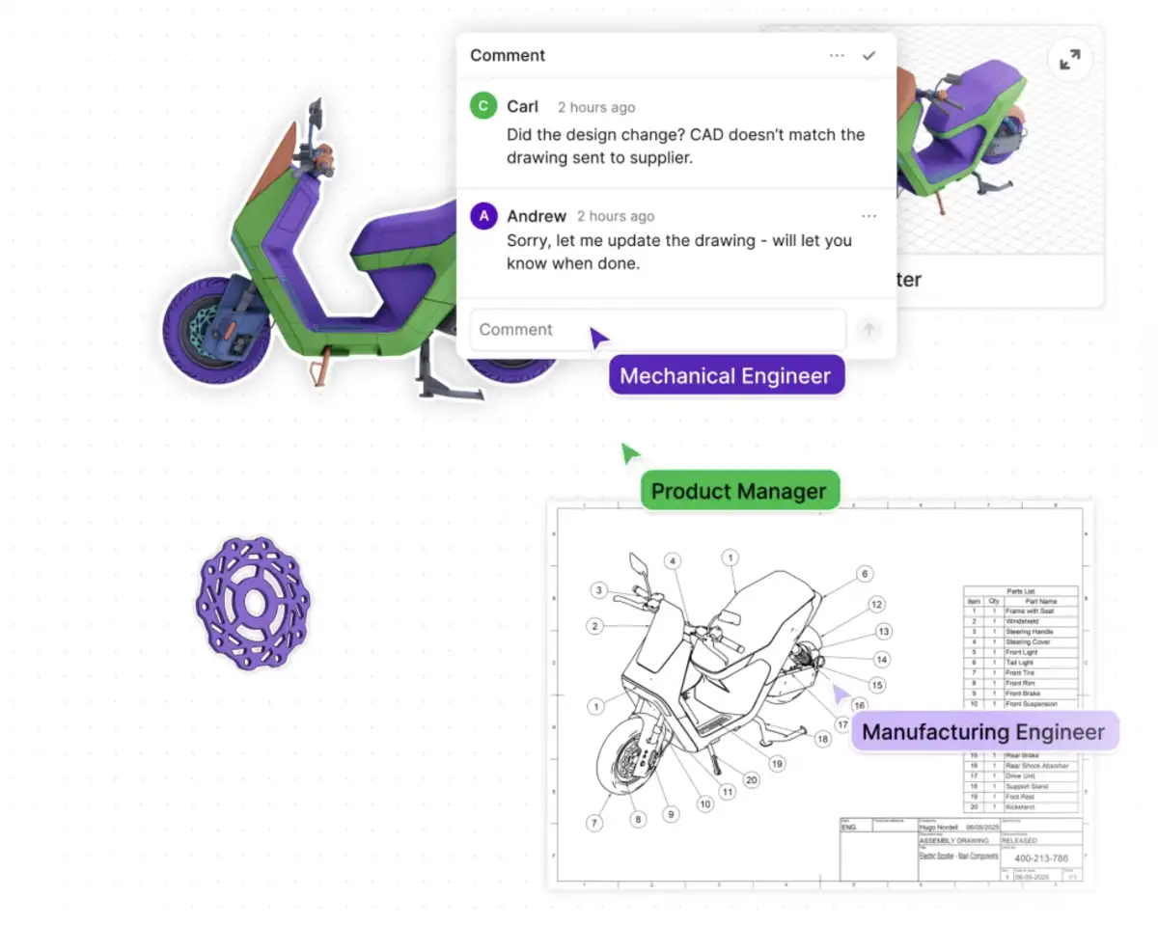Viewport: 1158px width, 925px height.
Task: Click the Mechanical Engineer cursor label
Action: (726, 376)
